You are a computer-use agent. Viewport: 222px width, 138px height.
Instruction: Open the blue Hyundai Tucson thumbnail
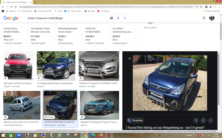tap(99, 105)
